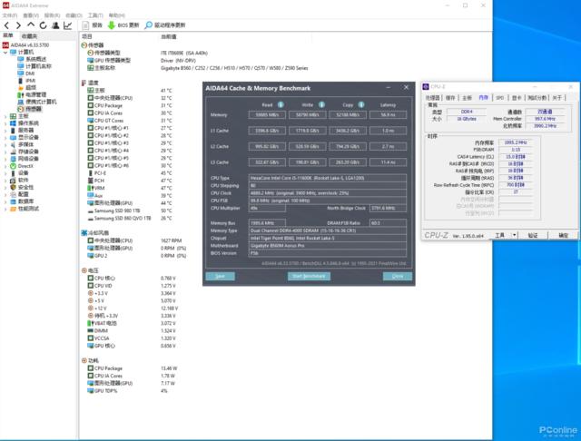581x441 pixels.
Task: Select 系统概述 in the tree
Action: tap(33, 59)
